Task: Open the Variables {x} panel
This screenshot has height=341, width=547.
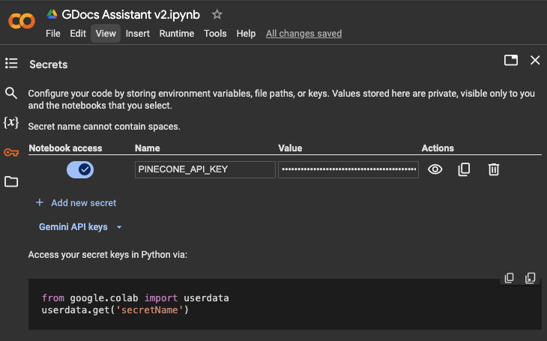Action: (11, 122)
